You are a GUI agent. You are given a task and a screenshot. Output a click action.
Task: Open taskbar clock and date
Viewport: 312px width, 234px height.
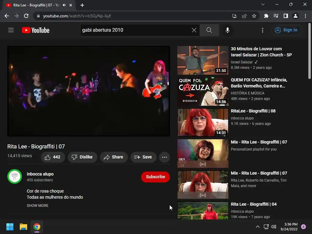[x=289, y=227]
